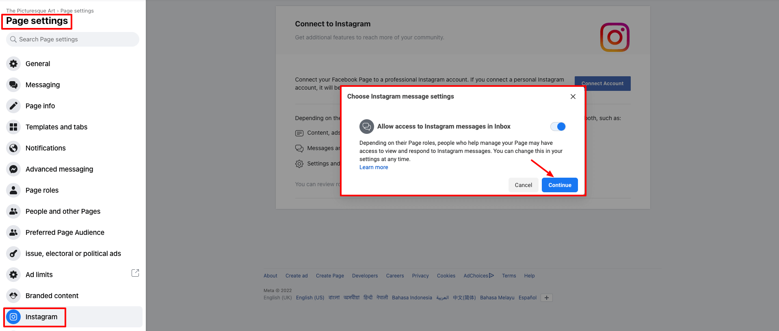Open the Page roles section
This screenshot has width=779, height=331.
point(73,190)
